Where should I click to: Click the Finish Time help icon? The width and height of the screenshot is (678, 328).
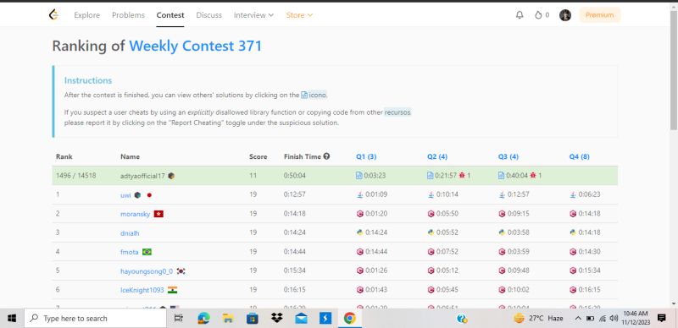326,156
